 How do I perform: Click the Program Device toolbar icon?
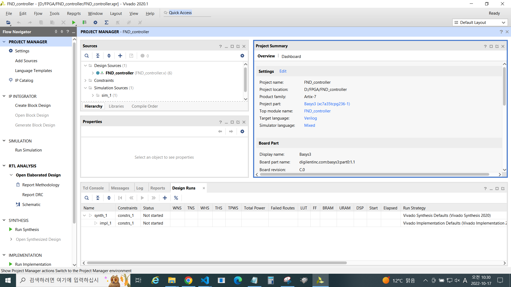(84, 23)
